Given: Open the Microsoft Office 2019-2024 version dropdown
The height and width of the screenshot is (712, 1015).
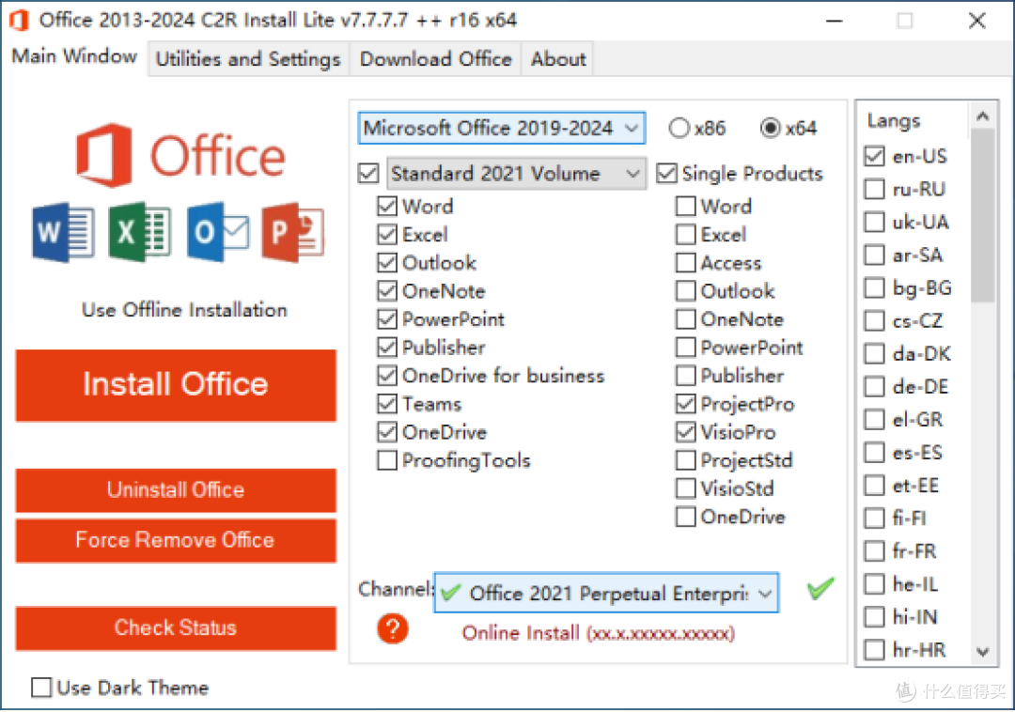Looking at the screenshot, I should tap(502, 128).
